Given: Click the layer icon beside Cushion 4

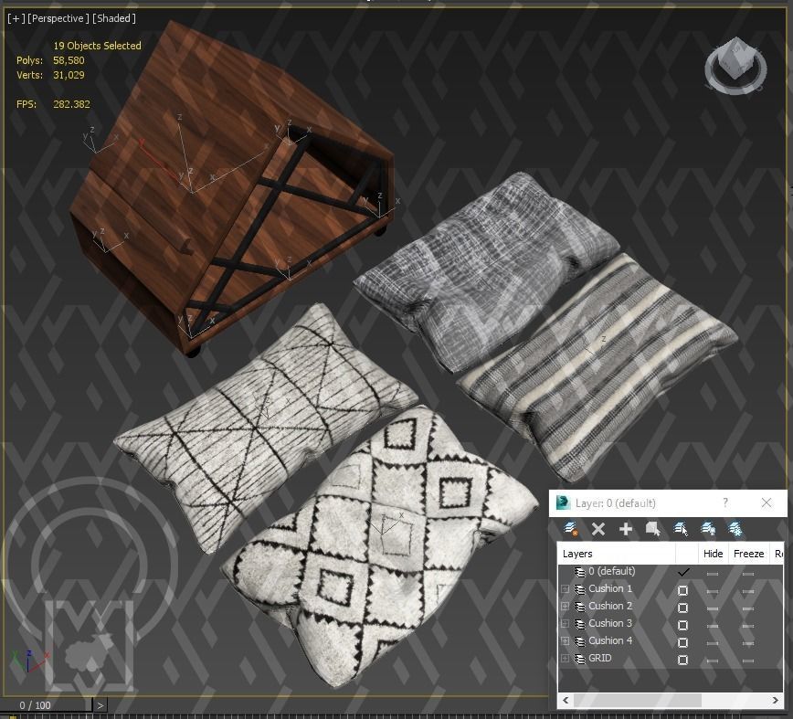Looking at the screenshot, I should 579,641.
